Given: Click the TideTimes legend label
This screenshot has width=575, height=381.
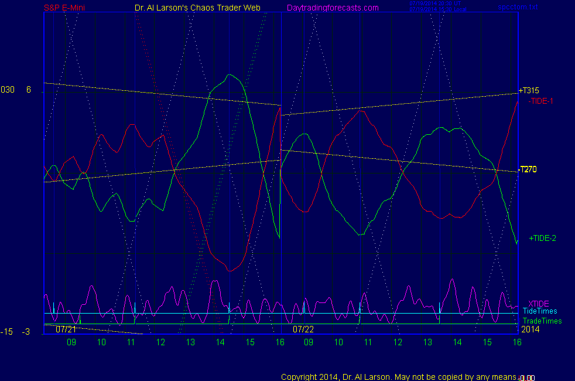Looking at the screenshot, I should click(x=540, y=311).
